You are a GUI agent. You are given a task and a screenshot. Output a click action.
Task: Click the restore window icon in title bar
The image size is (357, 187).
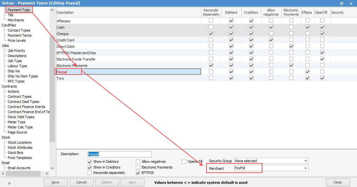click(342, 3)
